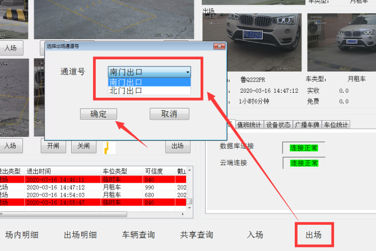Click the record table's vertical scrollbar down arrow
Screen dimensions: 376x251
[189, 208]
